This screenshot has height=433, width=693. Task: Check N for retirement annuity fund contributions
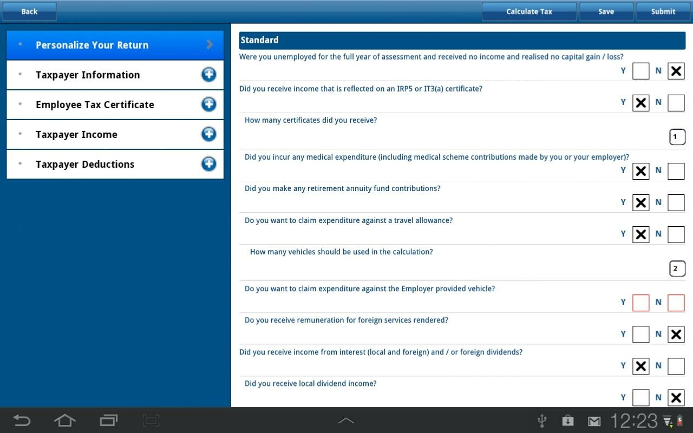[x=676, y=203]
